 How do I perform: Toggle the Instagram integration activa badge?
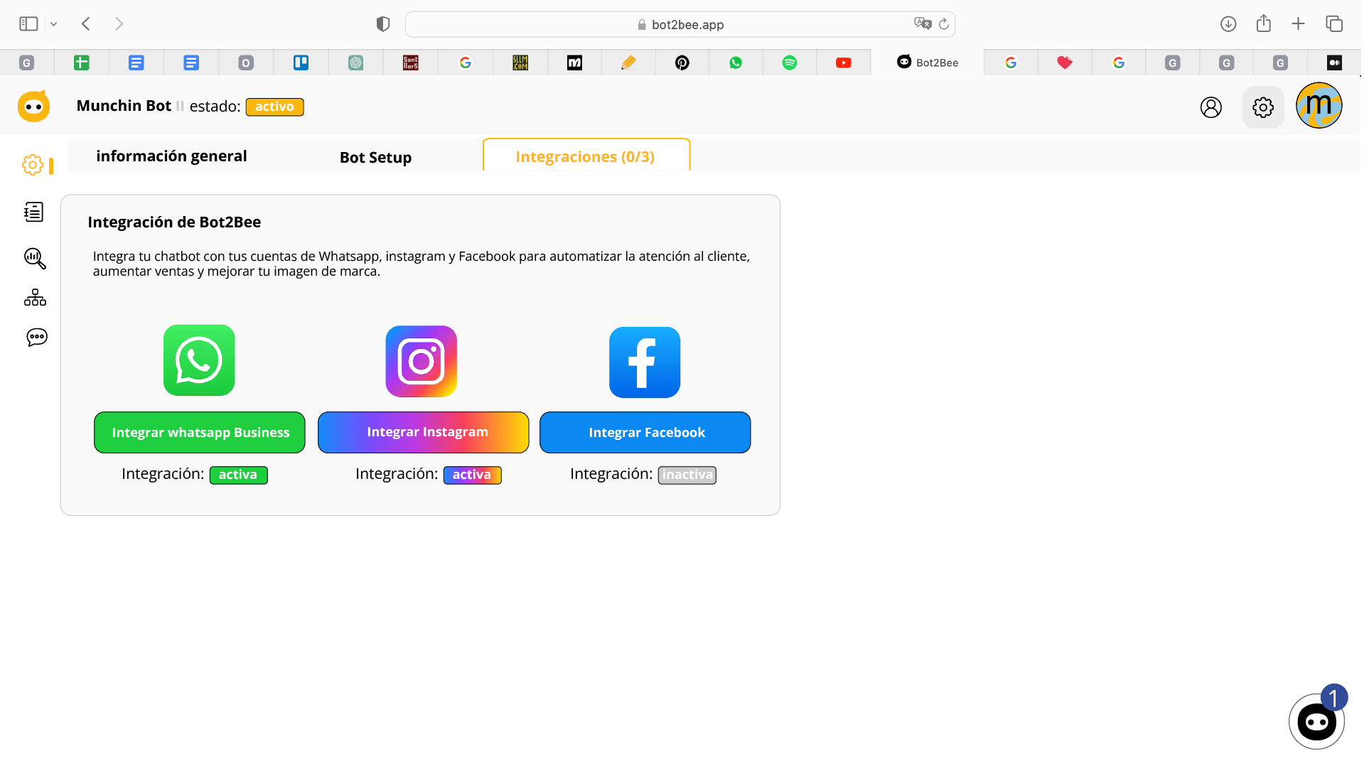(x=472, y=475)
